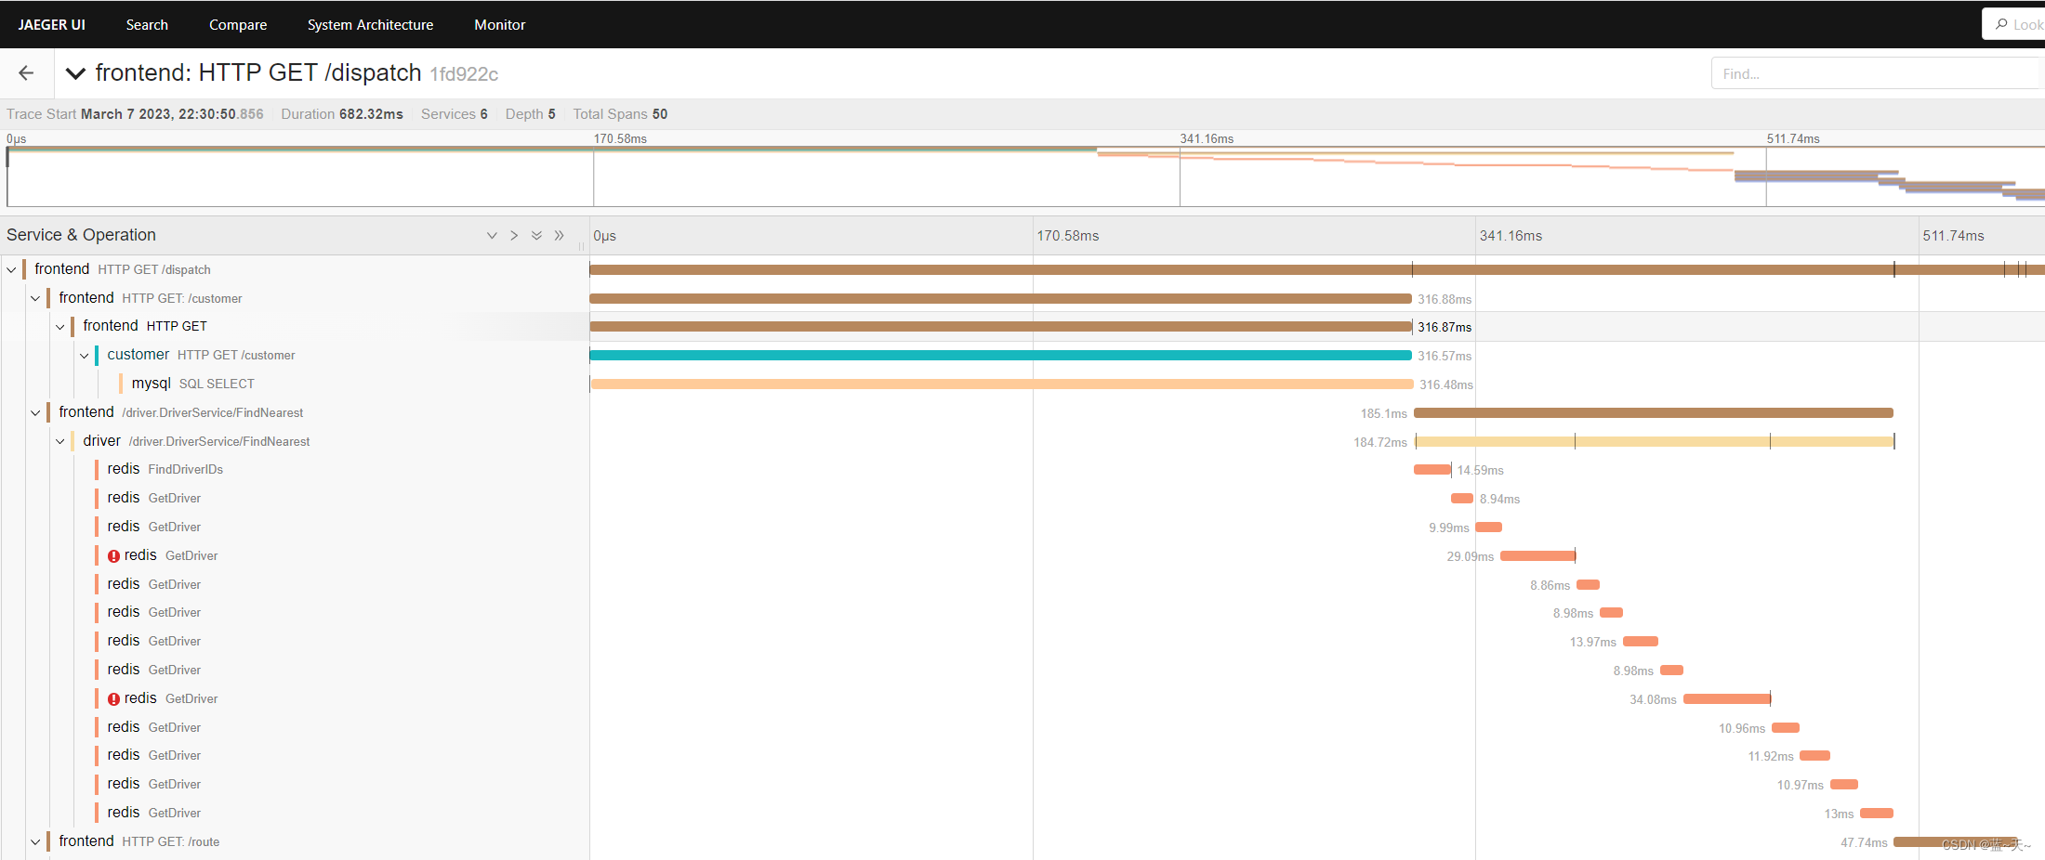
Task: Click the 13.97ms redis GetDriver bar
Action: (1641, 642)
